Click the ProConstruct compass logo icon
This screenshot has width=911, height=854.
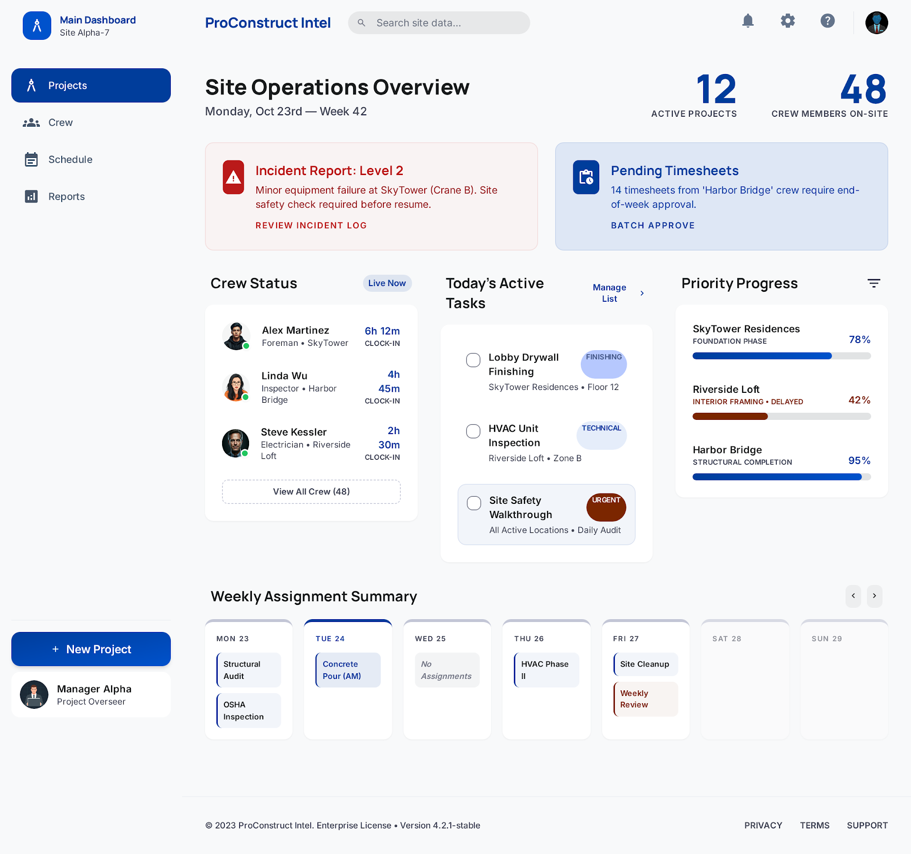(37, 26)
